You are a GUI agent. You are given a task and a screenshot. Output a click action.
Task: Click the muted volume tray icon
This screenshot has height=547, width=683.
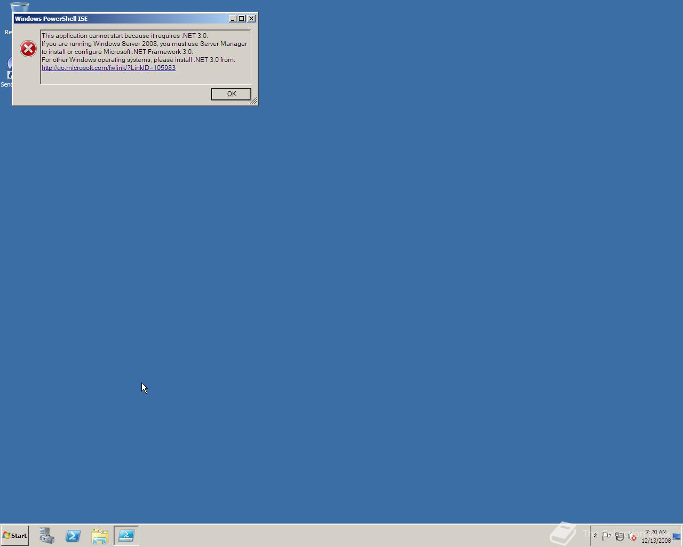(x=632, y=536)
